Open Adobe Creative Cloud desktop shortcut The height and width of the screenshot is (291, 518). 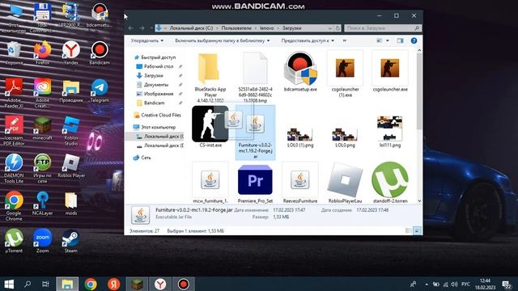click(42, 94)
